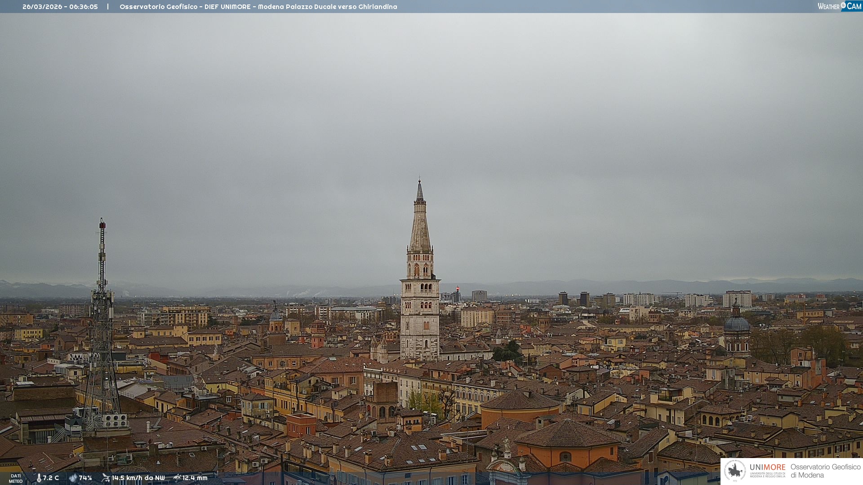The width and height of the screenshot is (863, 485).
Task: Click the red light atop distant building
Action: click(458, 289)
